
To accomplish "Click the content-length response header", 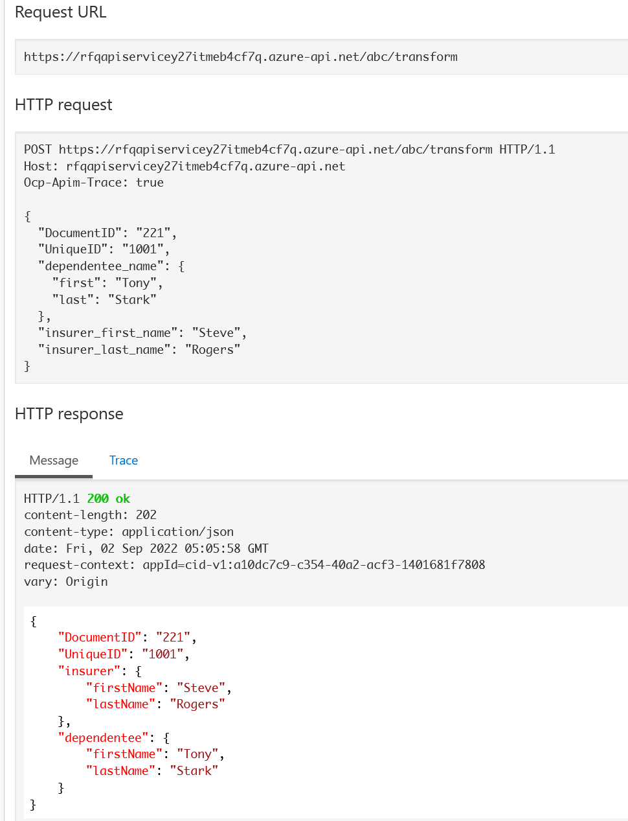I will [x=90, y=515].
